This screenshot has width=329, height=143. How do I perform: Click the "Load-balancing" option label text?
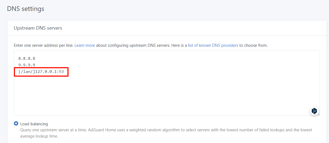[x=34, y=124]
